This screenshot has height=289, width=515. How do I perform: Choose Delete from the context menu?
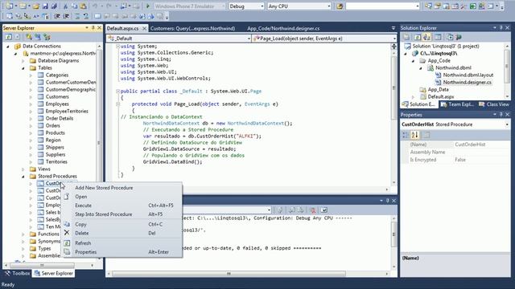point(82,234)
